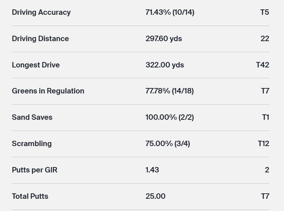Select the Greens in Regulation label
This screenshot has height=211, width=284.
coord(48,91)
